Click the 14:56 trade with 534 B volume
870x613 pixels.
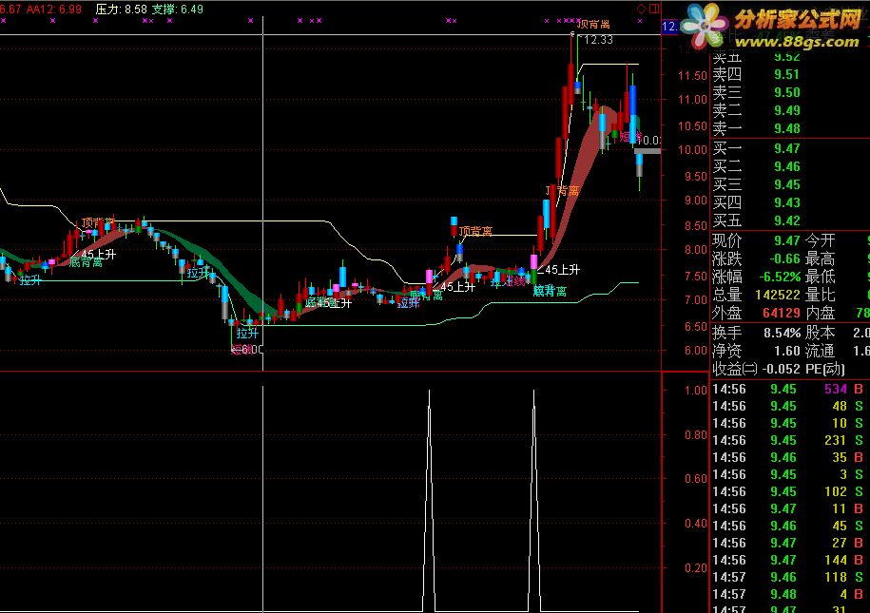[x=788, y=390]
